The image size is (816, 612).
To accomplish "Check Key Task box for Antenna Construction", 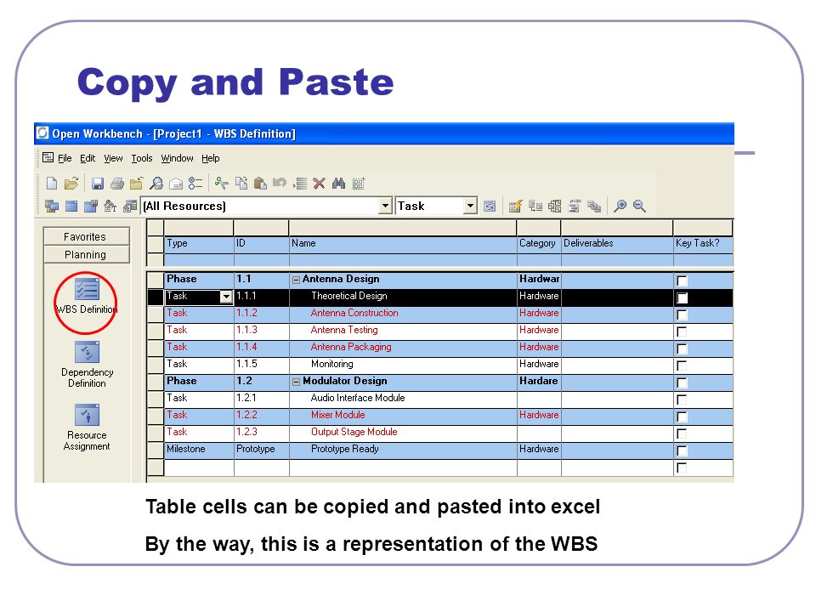I will 682,314.
